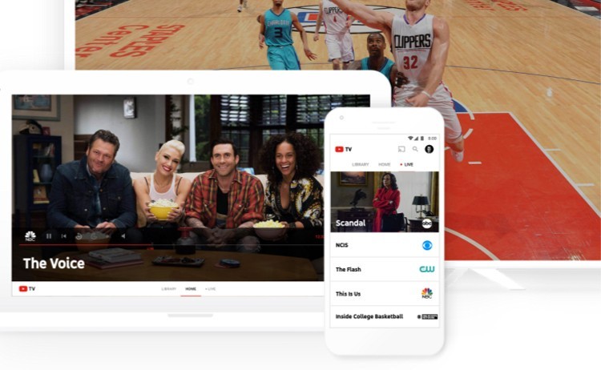Click the CW logo beside The Flash
This screenshot has width=601, height=370.
(427, 269)
